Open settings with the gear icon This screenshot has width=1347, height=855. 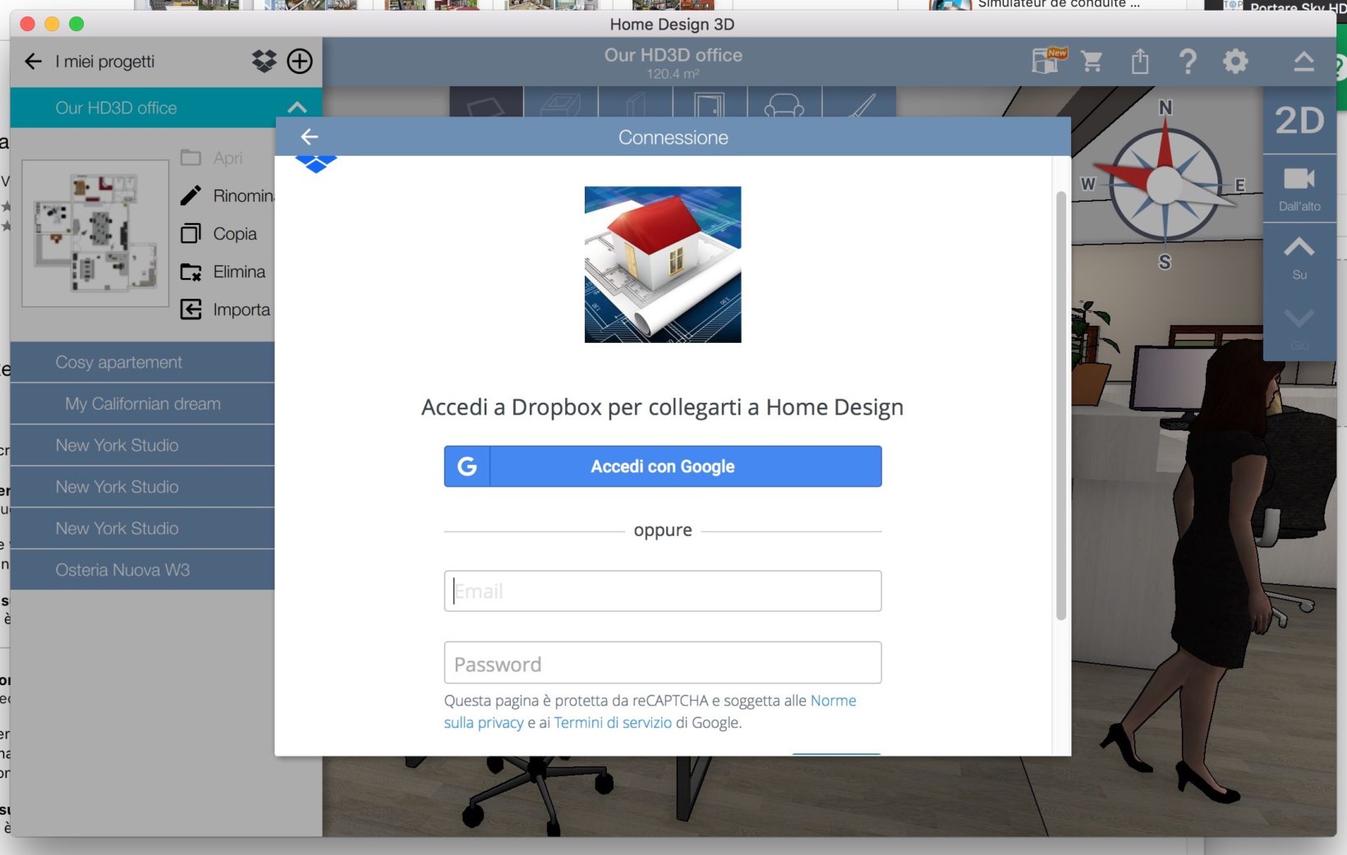click(1235, 62)
